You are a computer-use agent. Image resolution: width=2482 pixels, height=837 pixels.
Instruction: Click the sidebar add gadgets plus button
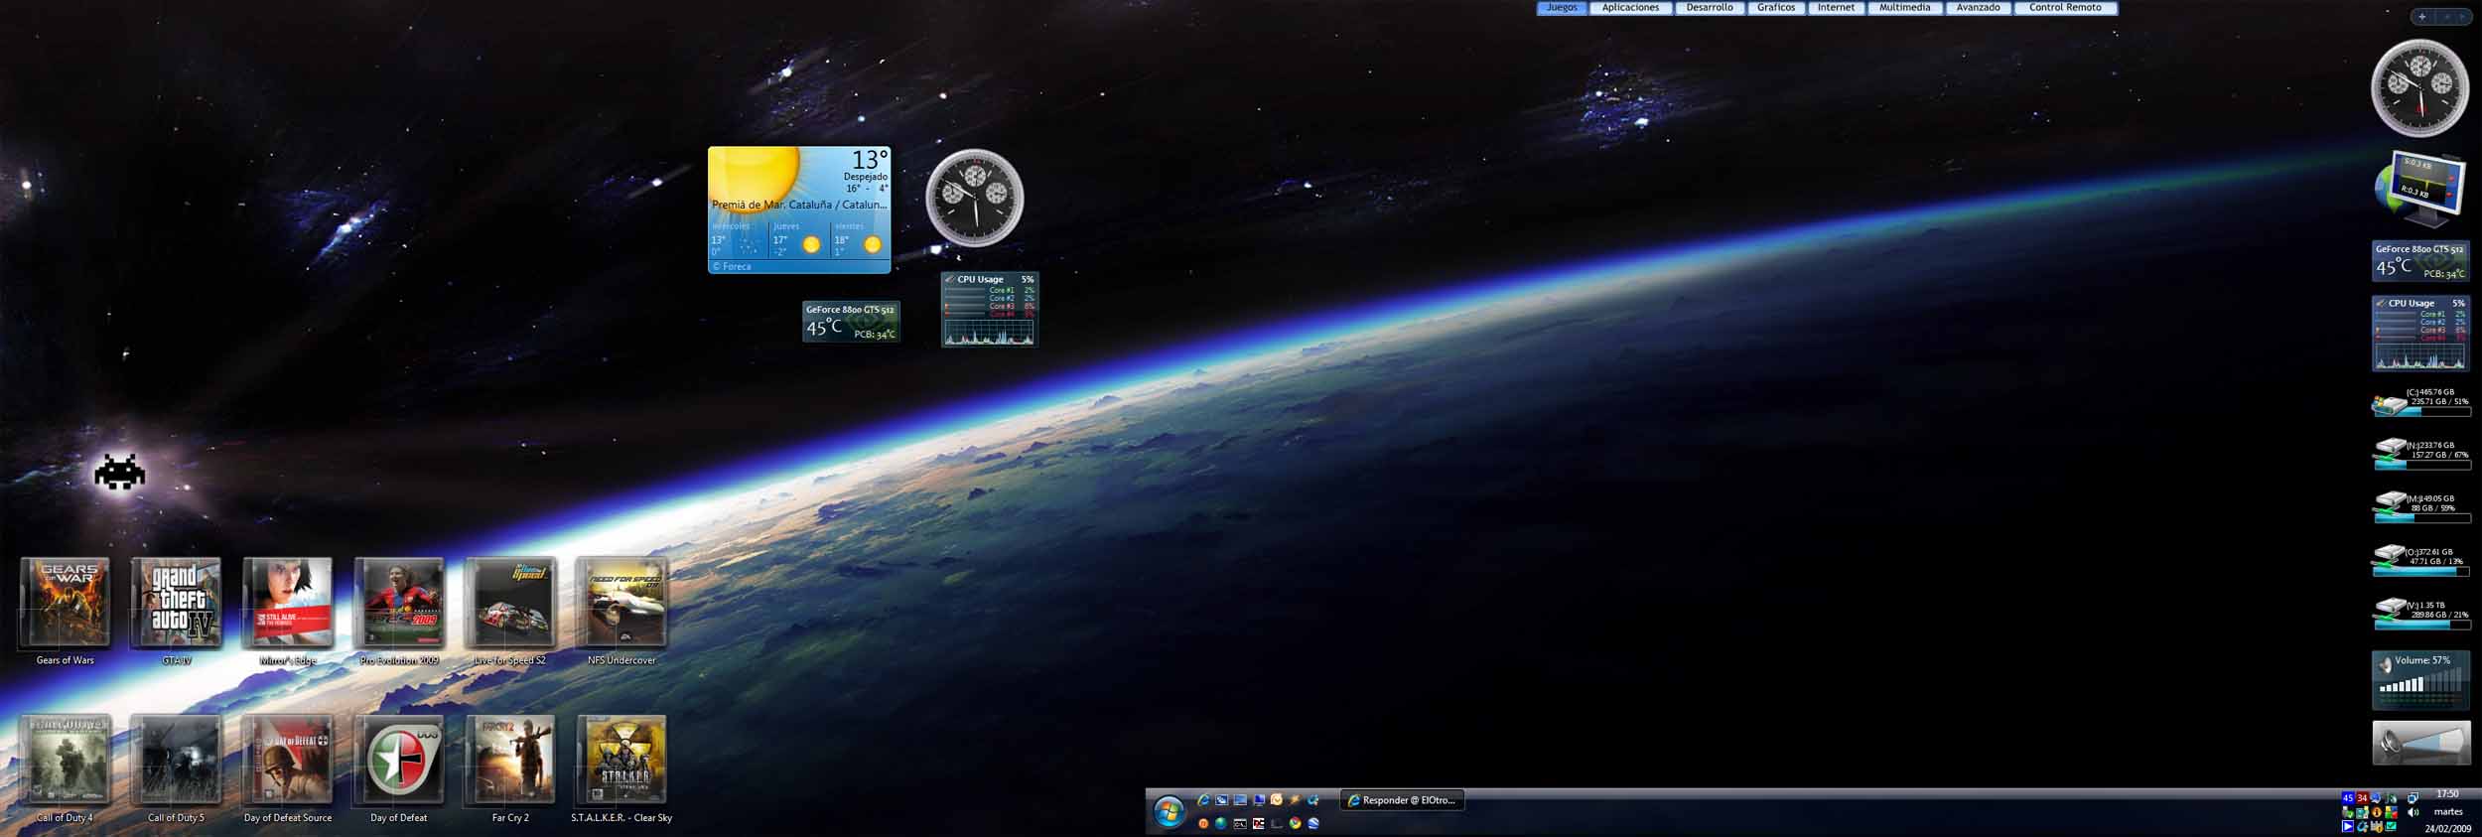2422,17
